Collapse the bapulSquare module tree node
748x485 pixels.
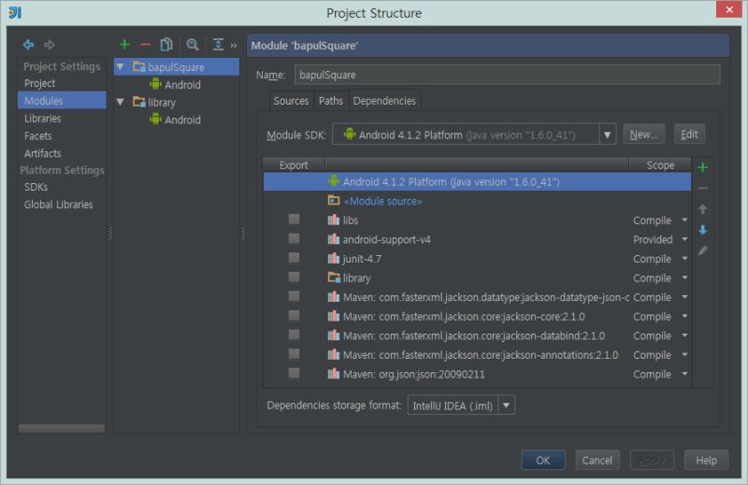tap(121, 66)
